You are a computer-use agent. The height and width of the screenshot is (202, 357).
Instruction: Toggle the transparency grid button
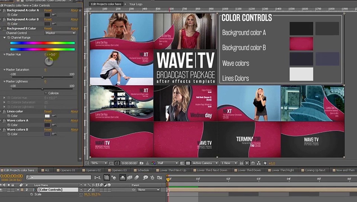[x=188, y=163]
